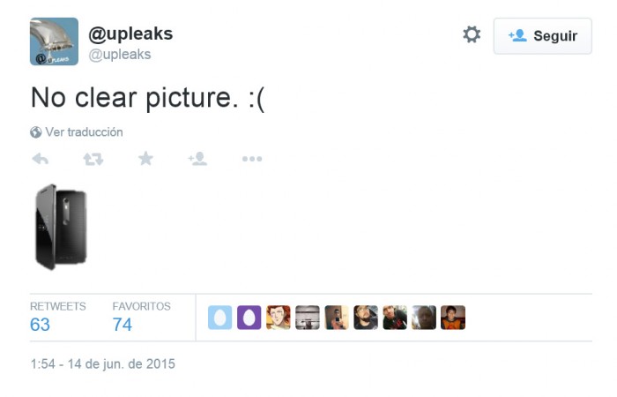Click the bold @upleaks display name
This screenshot has height=397, width=617.
click(x=130, y=34)
